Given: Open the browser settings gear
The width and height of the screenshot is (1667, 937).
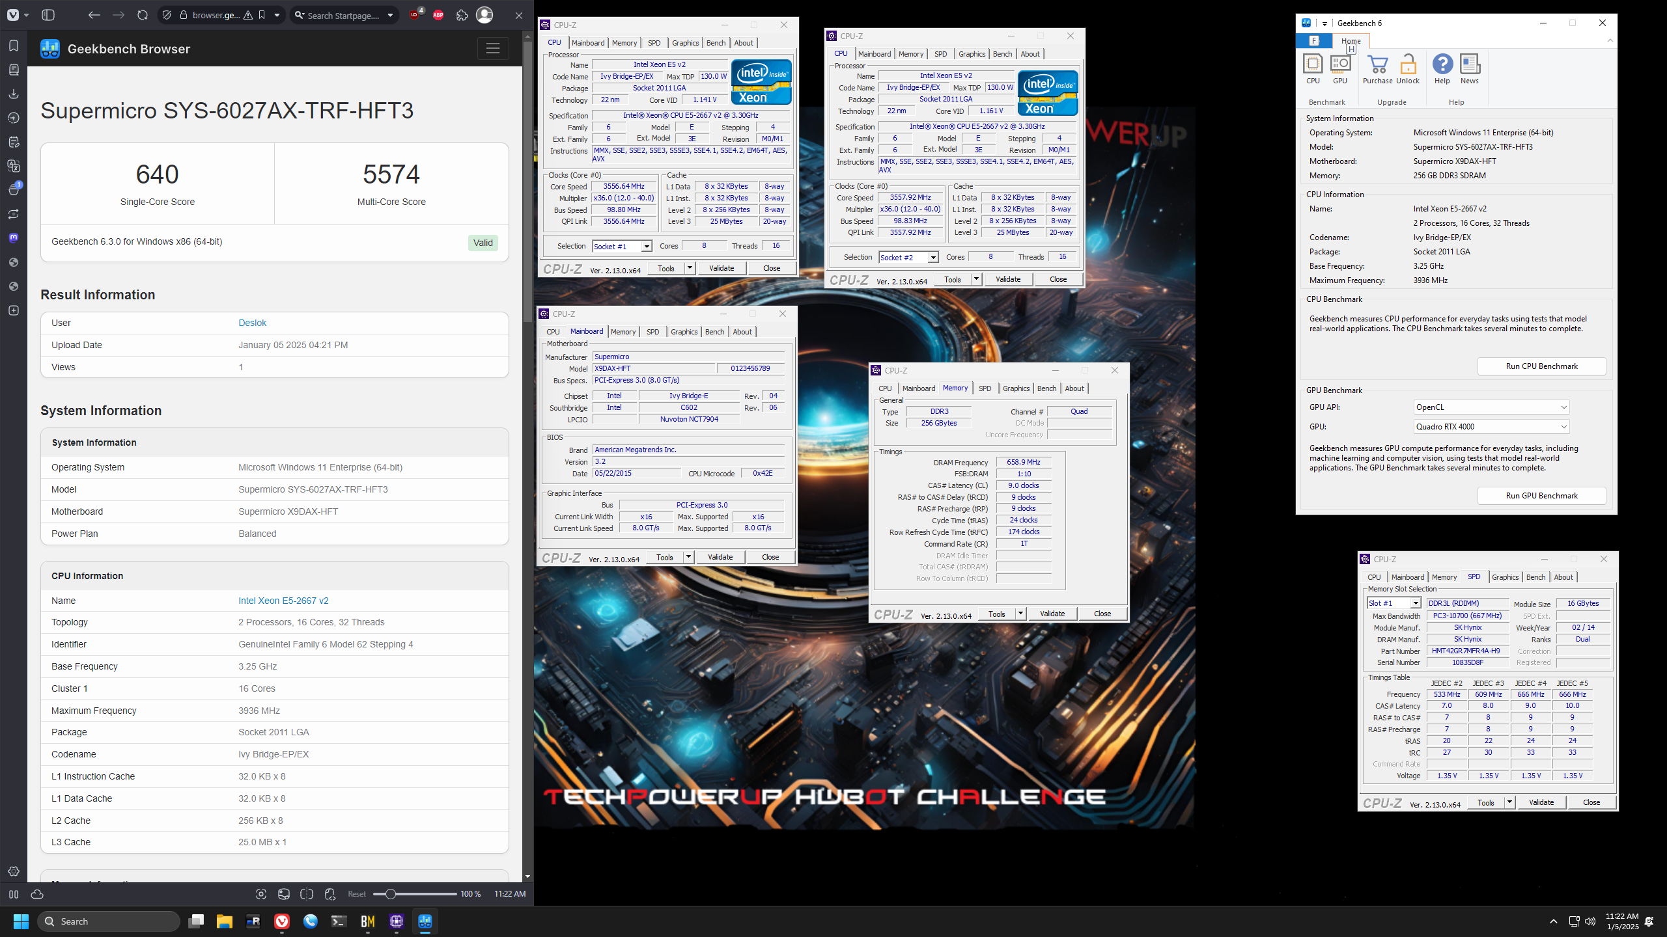Looking at the screenshot, I should (x=14, y=871).
